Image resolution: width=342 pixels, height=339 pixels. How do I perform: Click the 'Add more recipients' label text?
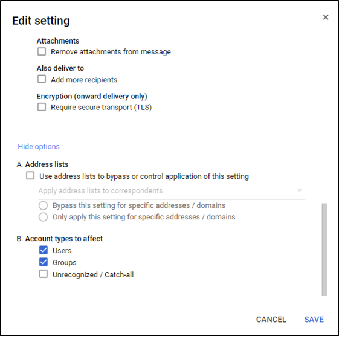click(x=85, y=80)
